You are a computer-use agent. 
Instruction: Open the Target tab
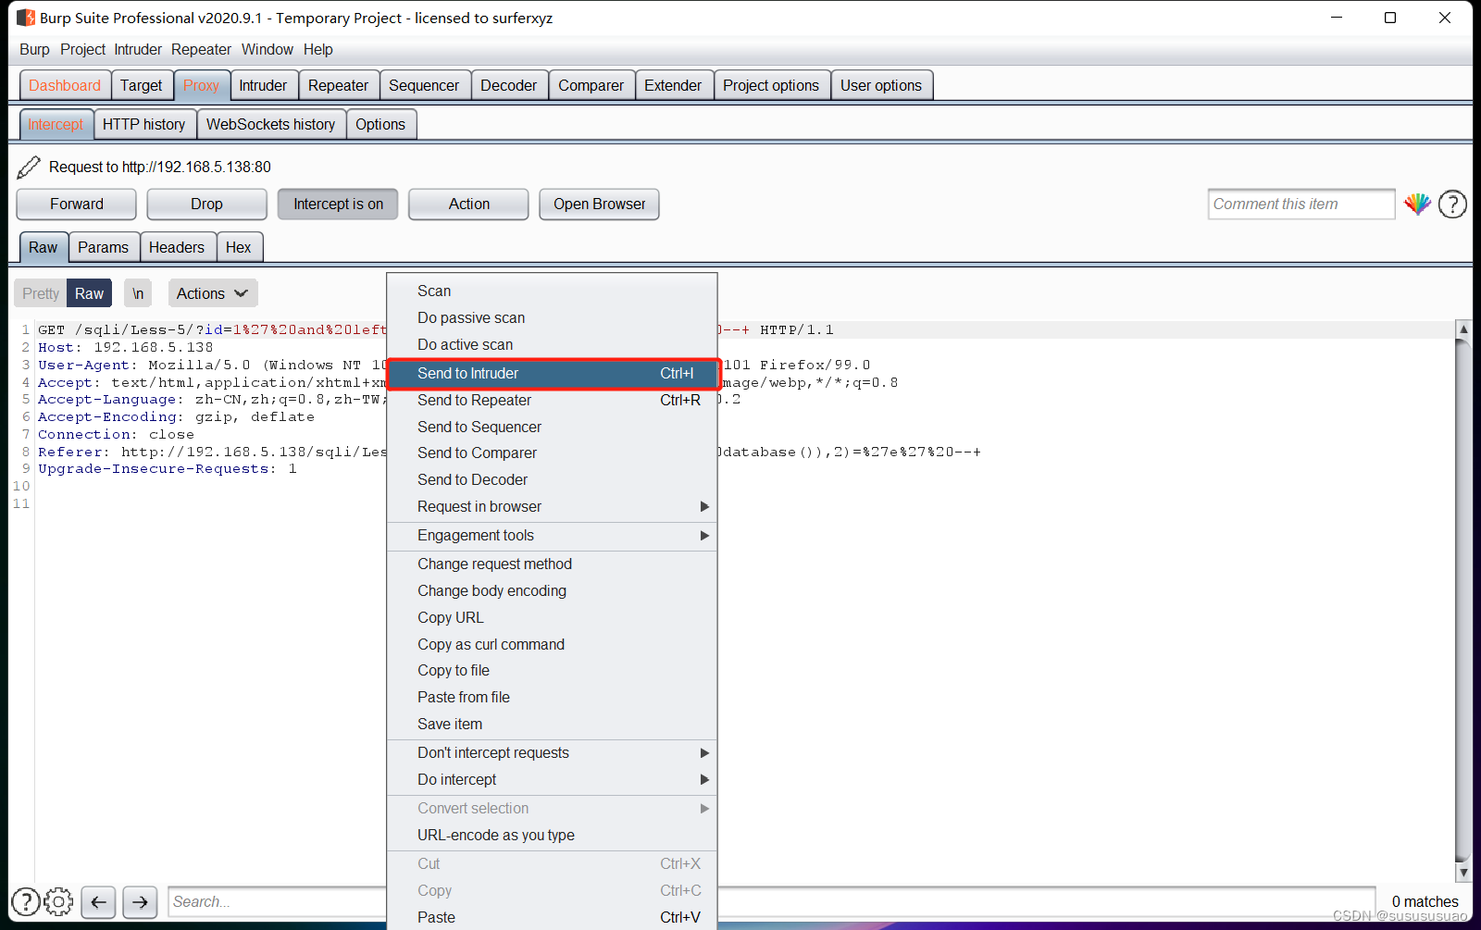(141, 85)
